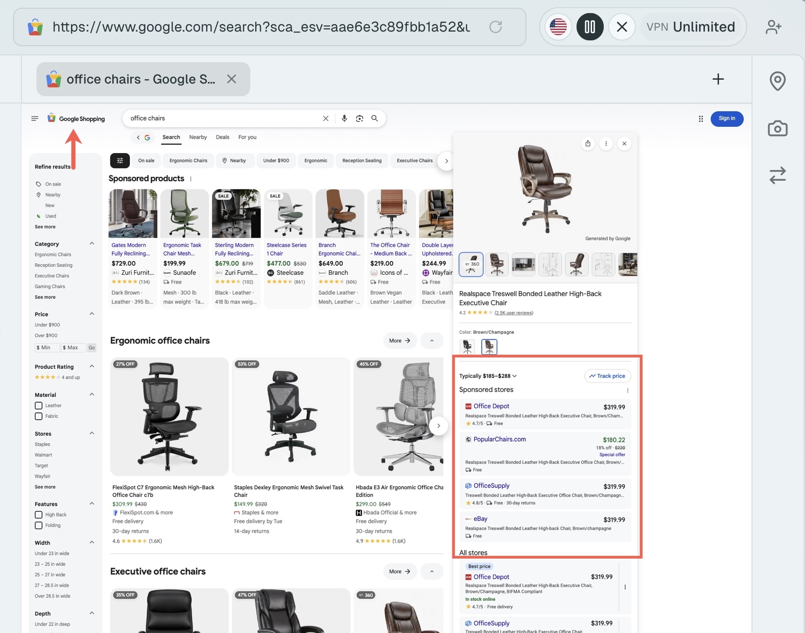Click the Track price button
This screenshot has height=633, width=805.
pyautogui.click(x=608, y=376)
